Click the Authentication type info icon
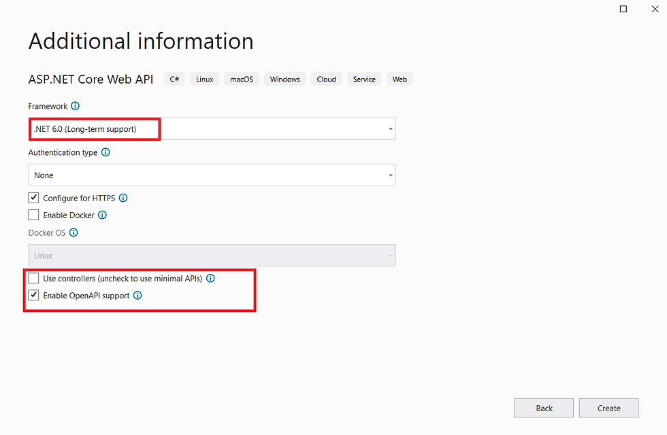This screenshot has width=667, height=435. pos(105,152)
